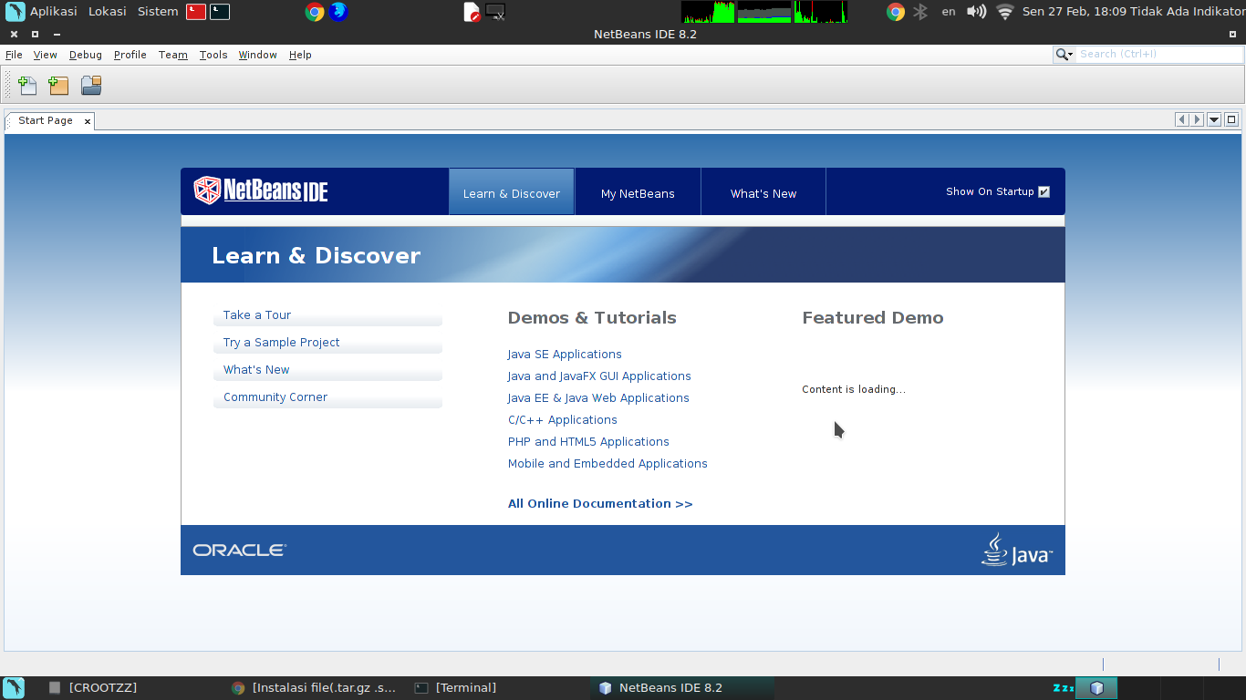1246x700 pixels.
Task: Click the red terminal launcher in top panel
Action: [196, 12]
